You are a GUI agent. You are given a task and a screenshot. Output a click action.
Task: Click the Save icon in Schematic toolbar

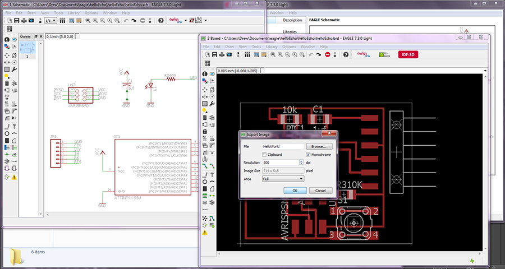[16, 21]
